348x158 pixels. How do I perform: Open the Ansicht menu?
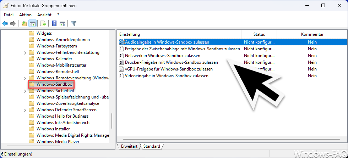(x=44, y=15)
